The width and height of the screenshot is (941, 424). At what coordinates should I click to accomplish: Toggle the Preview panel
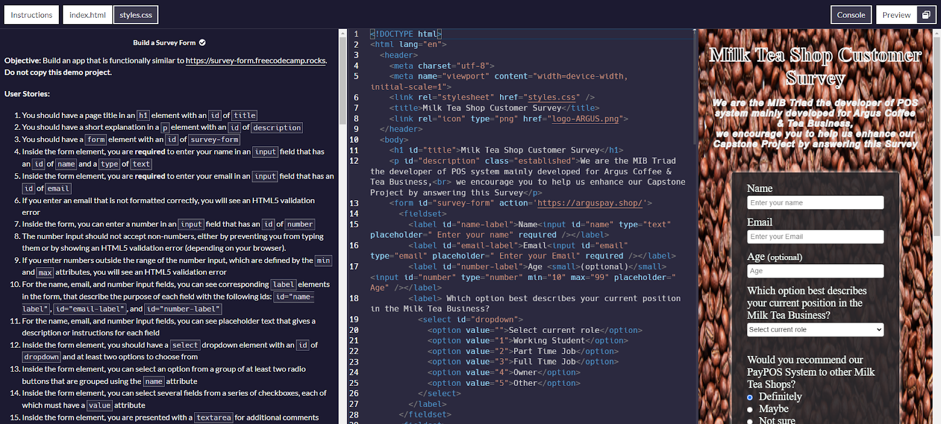(896, 15)
